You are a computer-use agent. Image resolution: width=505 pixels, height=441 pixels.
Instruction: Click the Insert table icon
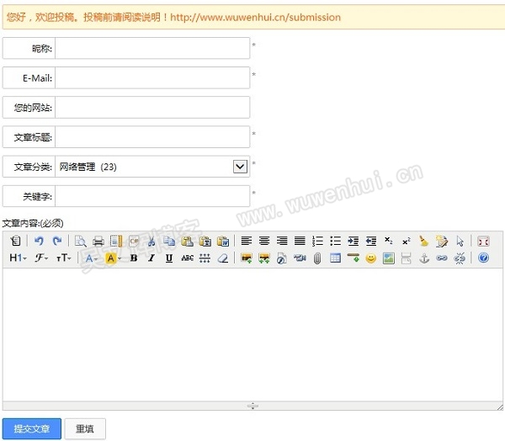tap(335, 258)
